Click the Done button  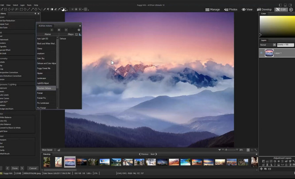click(15, 168)
